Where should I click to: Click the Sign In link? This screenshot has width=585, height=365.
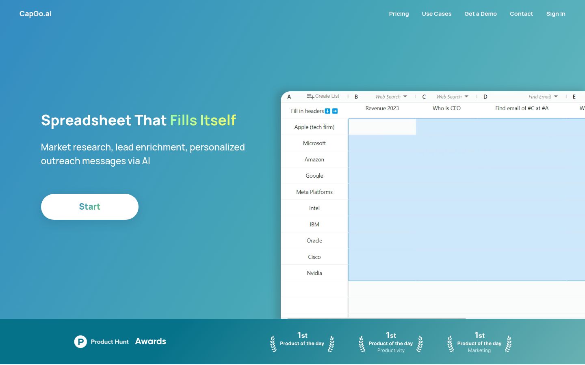[556, 14]
